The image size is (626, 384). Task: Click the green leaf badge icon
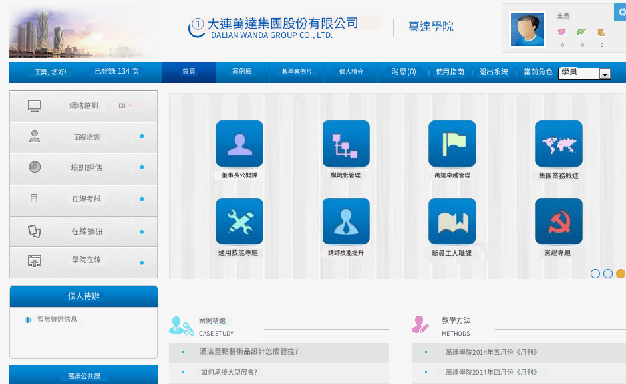[581, 31]
